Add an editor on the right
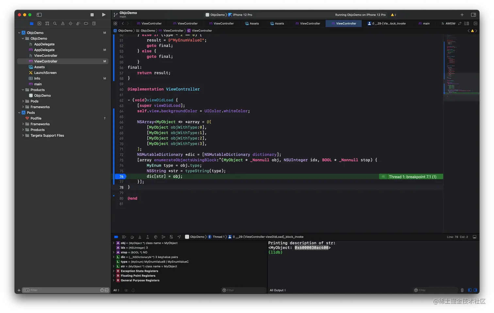The height and width of the screenshot is (313, 494). 475,23
